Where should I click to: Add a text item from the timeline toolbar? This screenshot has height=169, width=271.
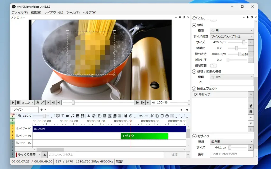click(x=63, y=116)
